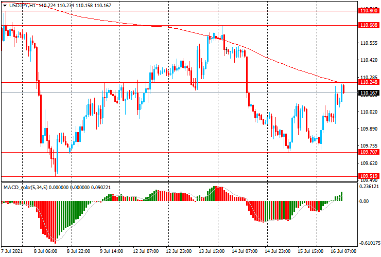Click the 12 Jul 07:00 time label

click(x=146, y=251)
